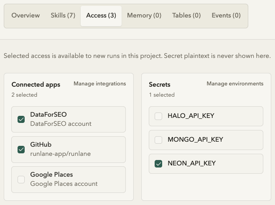Click the Connected apps heading

(x=36, y=85)
